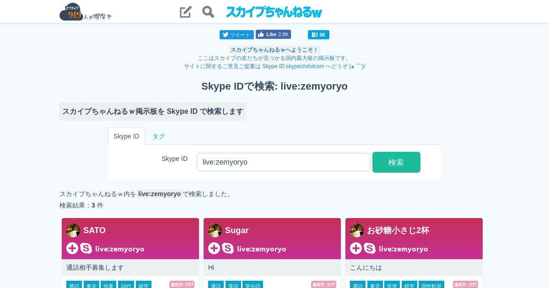Image resolution: width=549 pixels, height=288 pixels.
Task: Switch to the Skype ID tab
Action: 126,136
